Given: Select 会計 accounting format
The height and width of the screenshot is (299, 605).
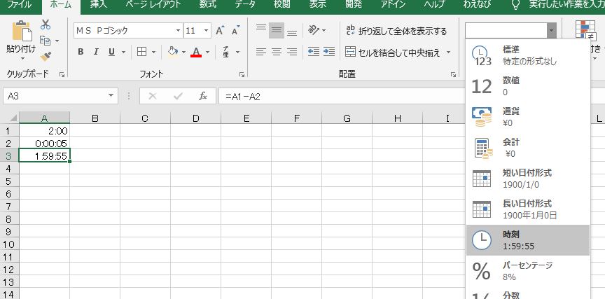Looking at the screenshot, I should click(x=528, y=148).
